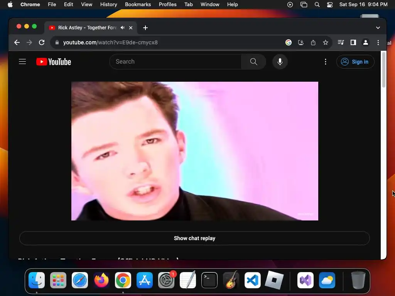Open Visual Studio from the Dock
This screenshot has height=296, width=395.
(306, 280)
